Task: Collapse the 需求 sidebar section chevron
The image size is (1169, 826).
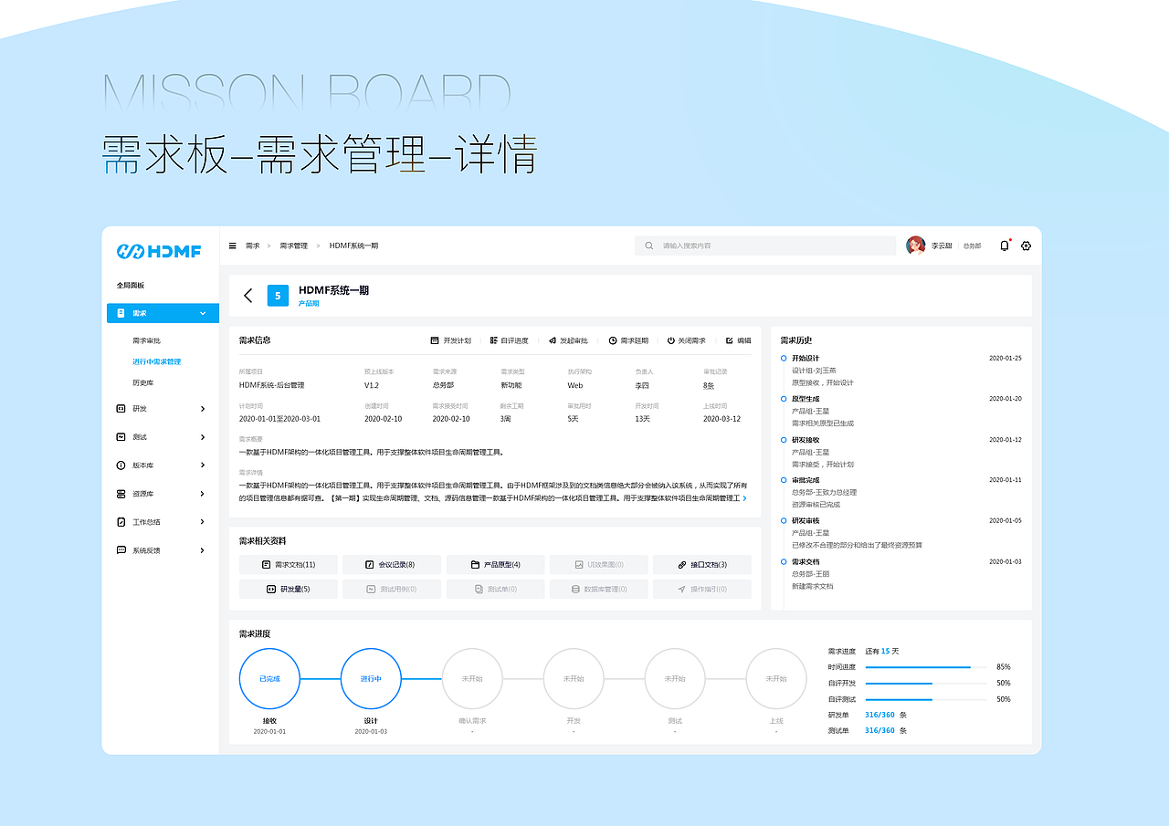Action: pos(203,313)
